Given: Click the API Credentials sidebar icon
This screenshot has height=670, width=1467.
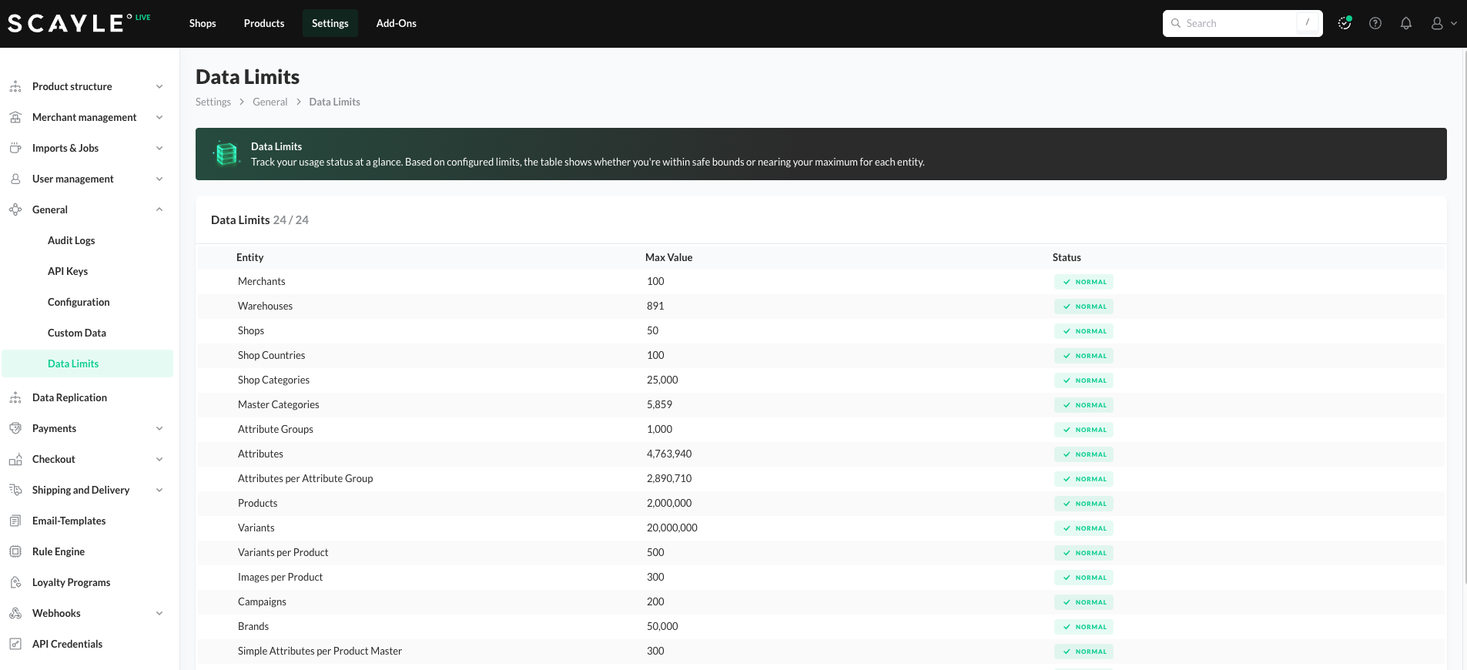Looking at the screenshot, I should click(x=15, y=644).
